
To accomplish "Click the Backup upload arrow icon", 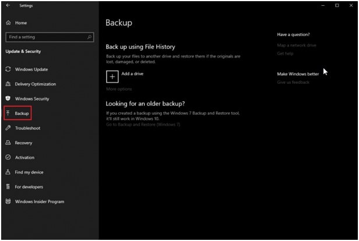I will point(8,113).
